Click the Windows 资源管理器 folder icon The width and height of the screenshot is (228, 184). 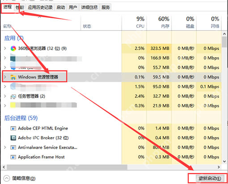13,77
